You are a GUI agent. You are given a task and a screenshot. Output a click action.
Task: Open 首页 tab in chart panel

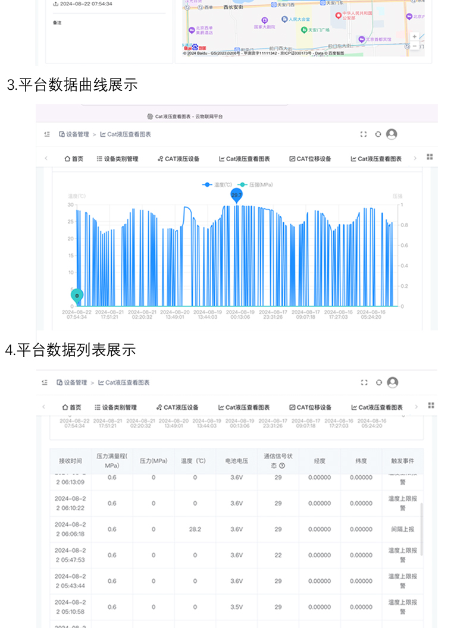tap(74, 159)
